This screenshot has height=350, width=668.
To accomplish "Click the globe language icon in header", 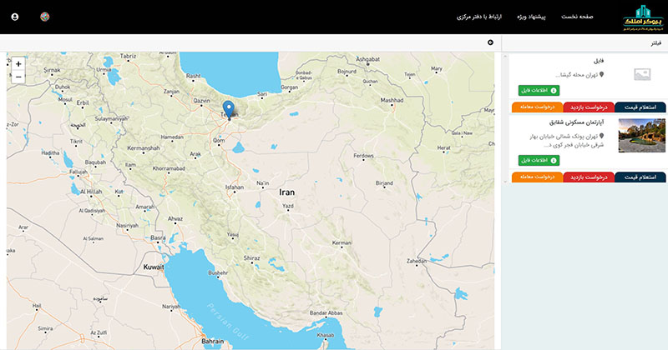I will coord(44,17).
